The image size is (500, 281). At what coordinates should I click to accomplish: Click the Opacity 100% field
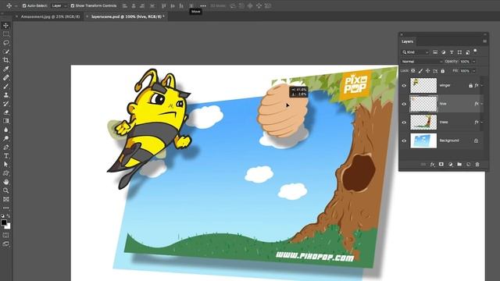coord(466,62)
